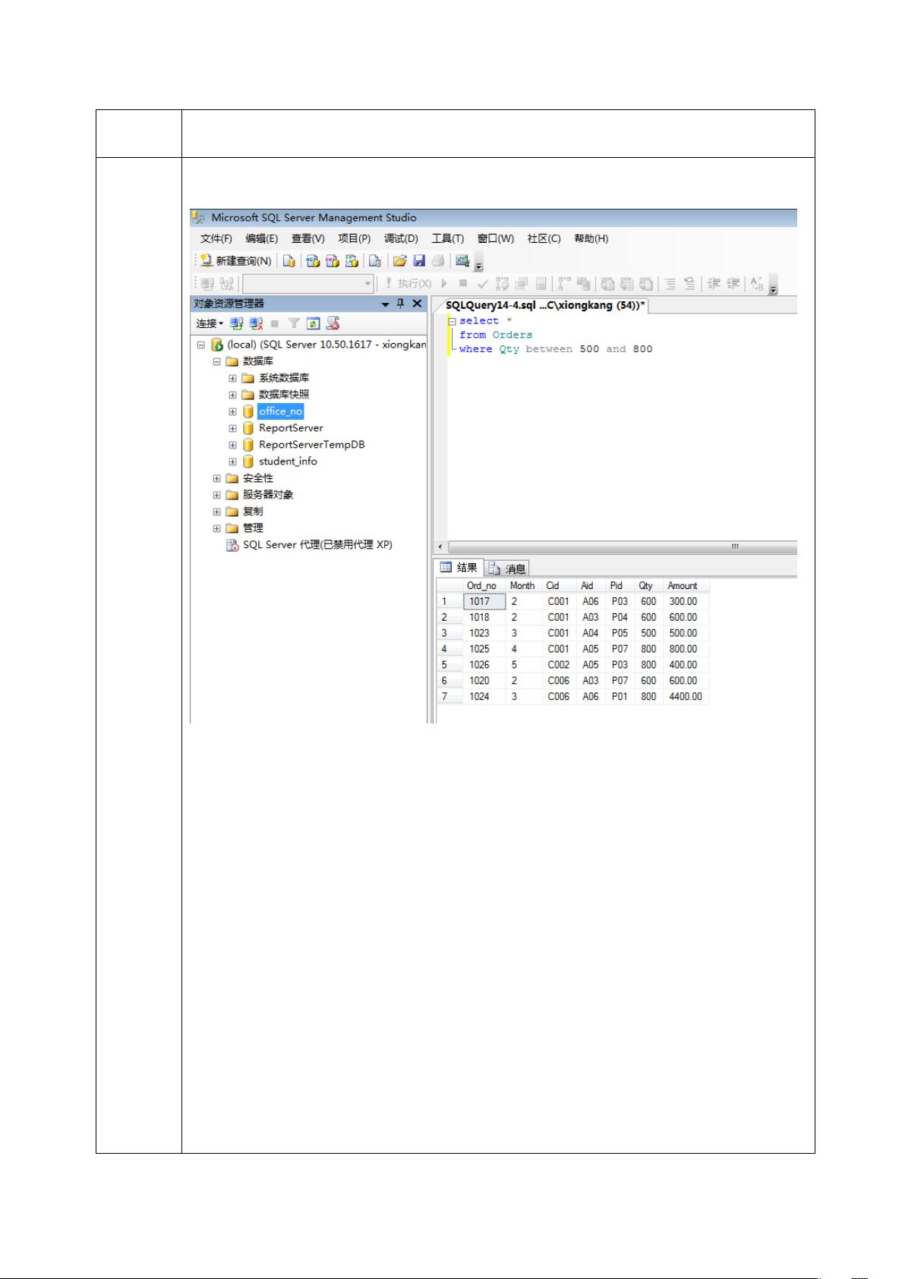Collapse the select statement outline box

tap(452, 321)
